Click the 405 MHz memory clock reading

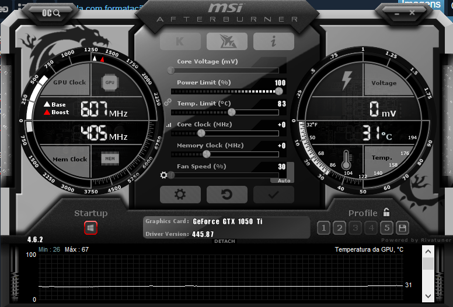pyautogui.click(x=104, y=133)
